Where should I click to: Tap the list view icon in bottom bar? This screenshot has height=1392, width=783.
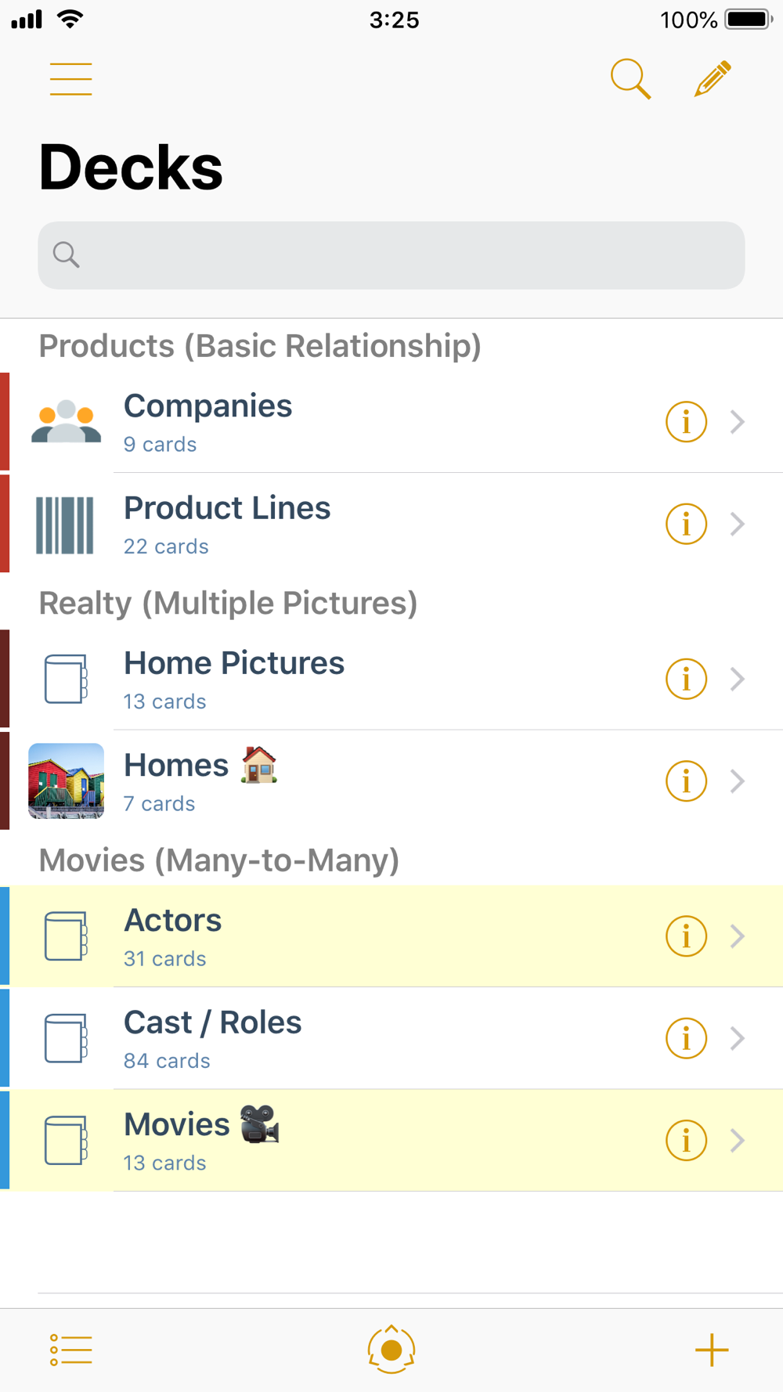[70, 1350]
